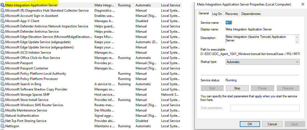Click gear icon of Microsoft Office Click-to-Run Service
307x130 pixels.
pos(2,58)
